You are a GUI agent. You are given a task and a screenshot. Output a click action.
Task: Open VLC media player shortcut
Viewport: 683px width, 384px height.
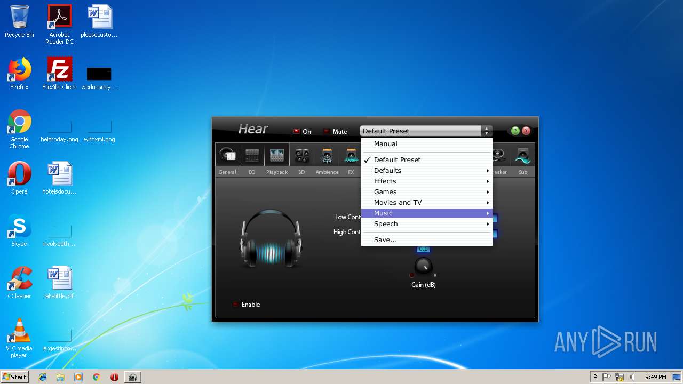[x=19, y=338]
